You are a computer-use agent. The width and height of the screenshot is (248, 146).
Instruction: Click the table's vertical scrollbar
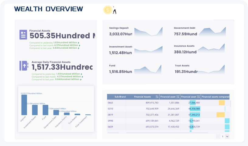click(x=230, y=104)
